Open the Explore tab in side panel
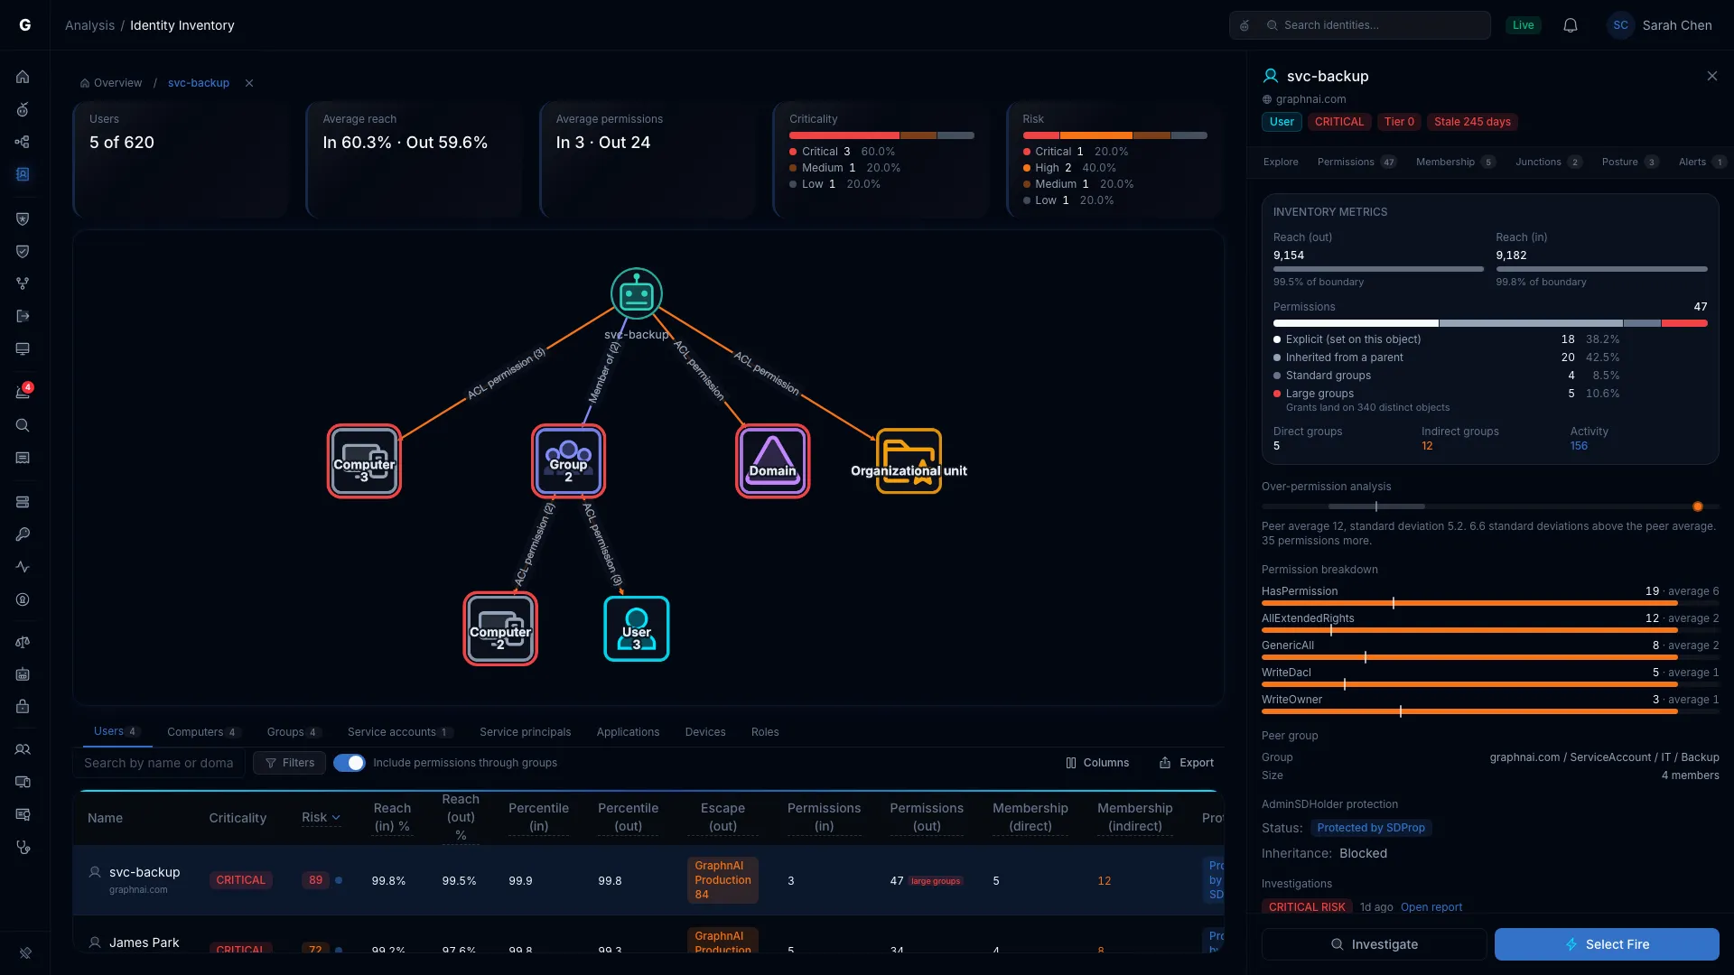Screen dimensions: 1734x975 click(x=1281, y=162)
